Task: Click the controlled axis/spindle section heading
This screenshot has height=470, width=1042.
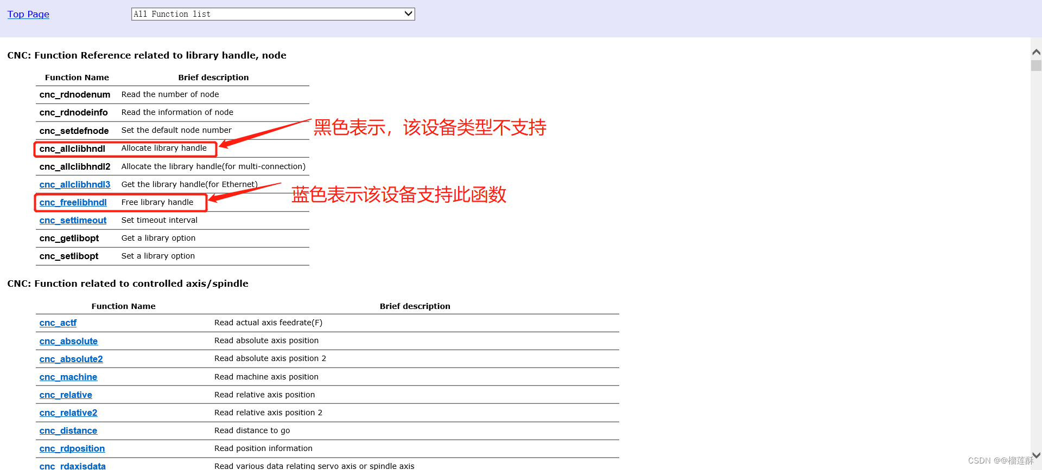Action: 128,284
